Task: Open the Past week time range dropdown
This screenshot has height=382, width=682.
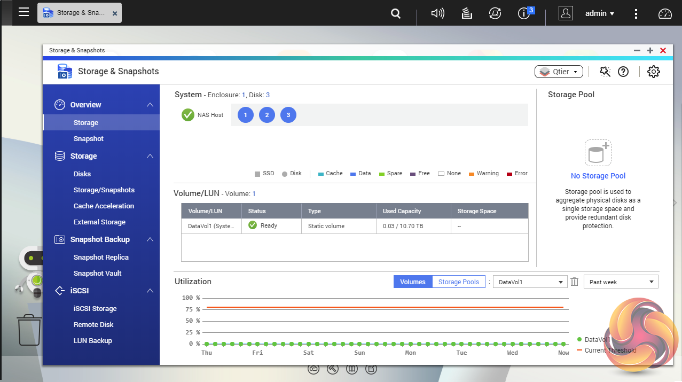Action: pyautogui.click(x=621, y=282)
